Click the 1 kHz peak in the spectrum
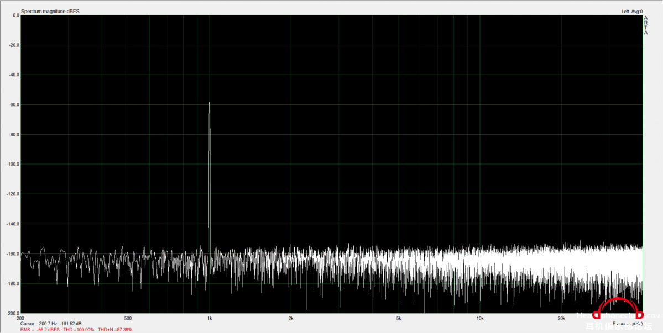The height and width of the screenshot is (333, 663). [210, 103]
